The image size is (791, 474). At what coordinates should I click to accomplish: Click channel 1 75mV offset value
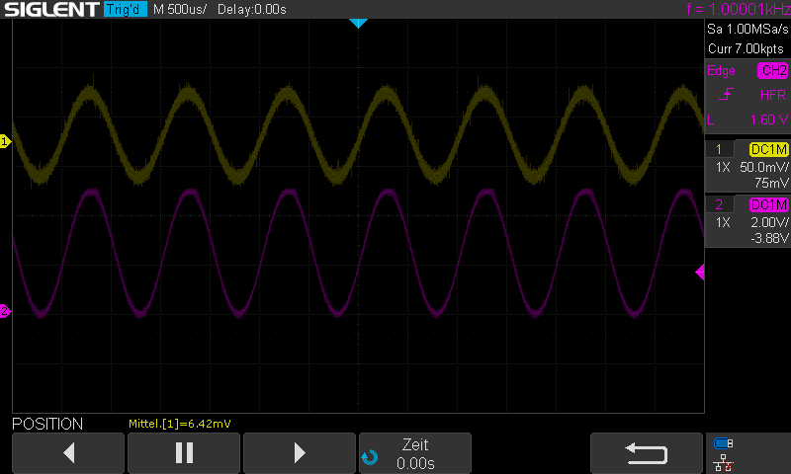771,183
